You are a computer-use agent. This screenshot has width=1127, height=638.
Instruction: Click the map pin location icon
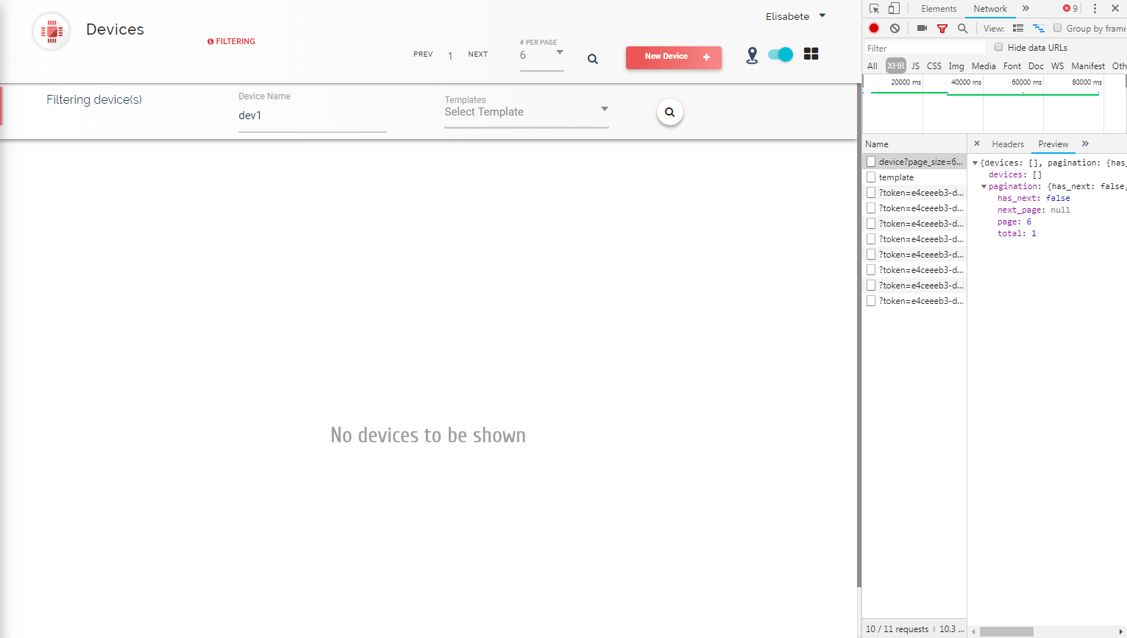[x=752, y=55]
